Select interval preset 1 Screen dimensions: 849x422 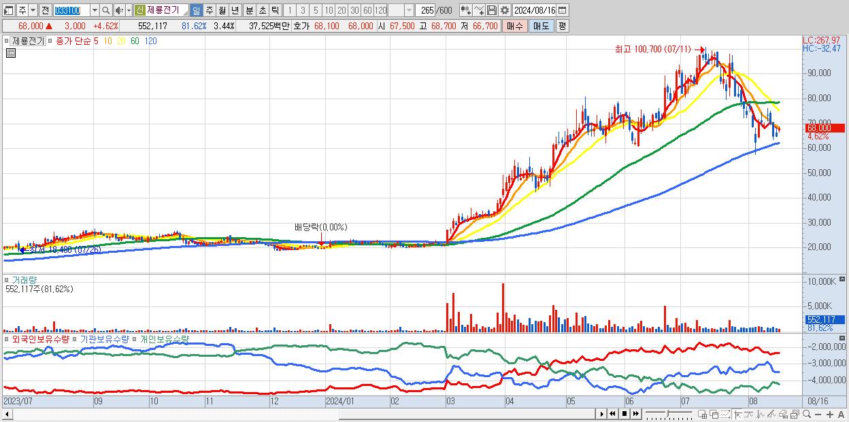[289, 10]
